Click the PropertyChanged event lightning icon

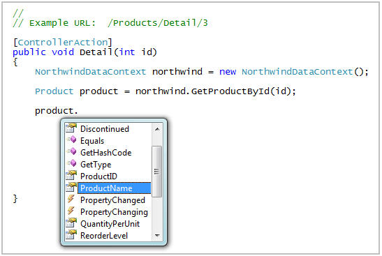click(71, 199)
